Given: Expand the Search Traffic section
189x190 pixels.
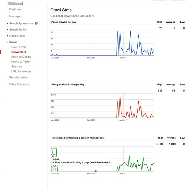Looking at the screenshot, I should [18, 30].
